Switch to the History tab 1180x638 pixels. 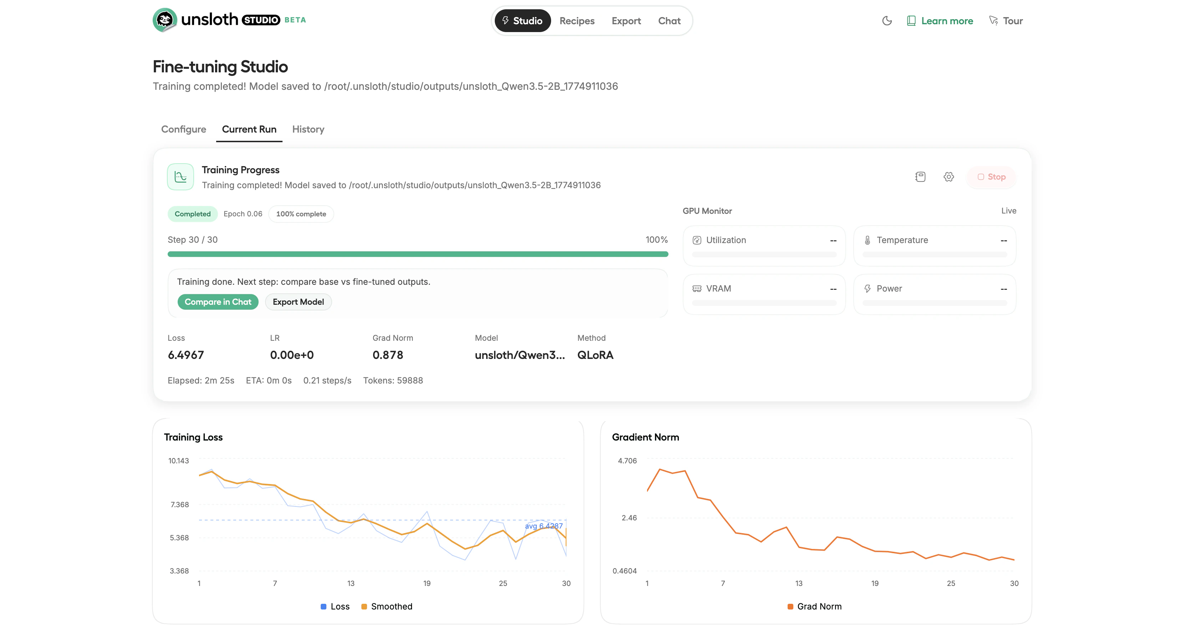click(308, 129)
